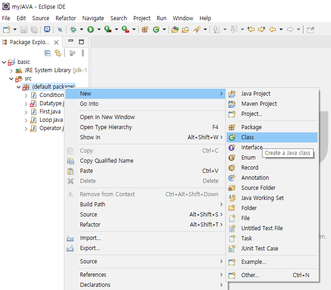Select First.java in Package Explorer
331x290 pixels.
pyautogui.click(x=50, y=112)
